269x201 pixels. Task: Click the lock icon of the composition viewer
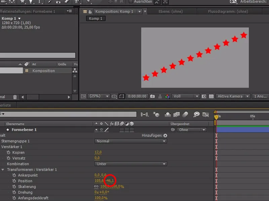(90, 12)
